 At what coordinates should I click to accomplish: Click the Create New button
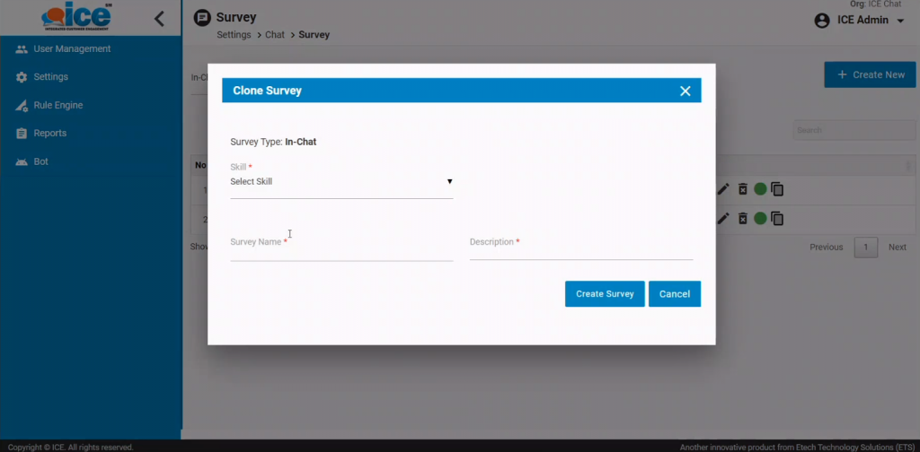[x=871, y=75]
